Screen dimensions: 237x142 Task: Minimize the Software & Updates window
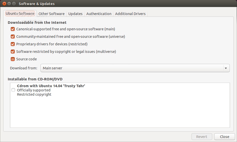(x=9, y=4)
